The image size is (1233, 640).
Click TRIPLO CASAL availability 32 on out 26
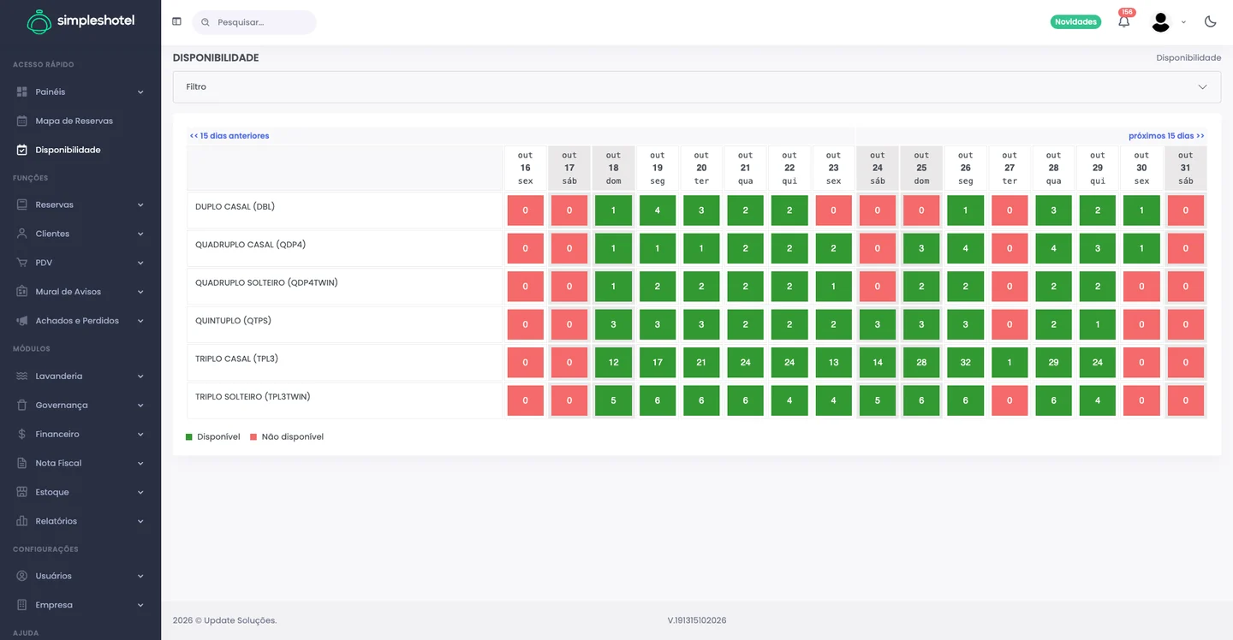point(966,363)
